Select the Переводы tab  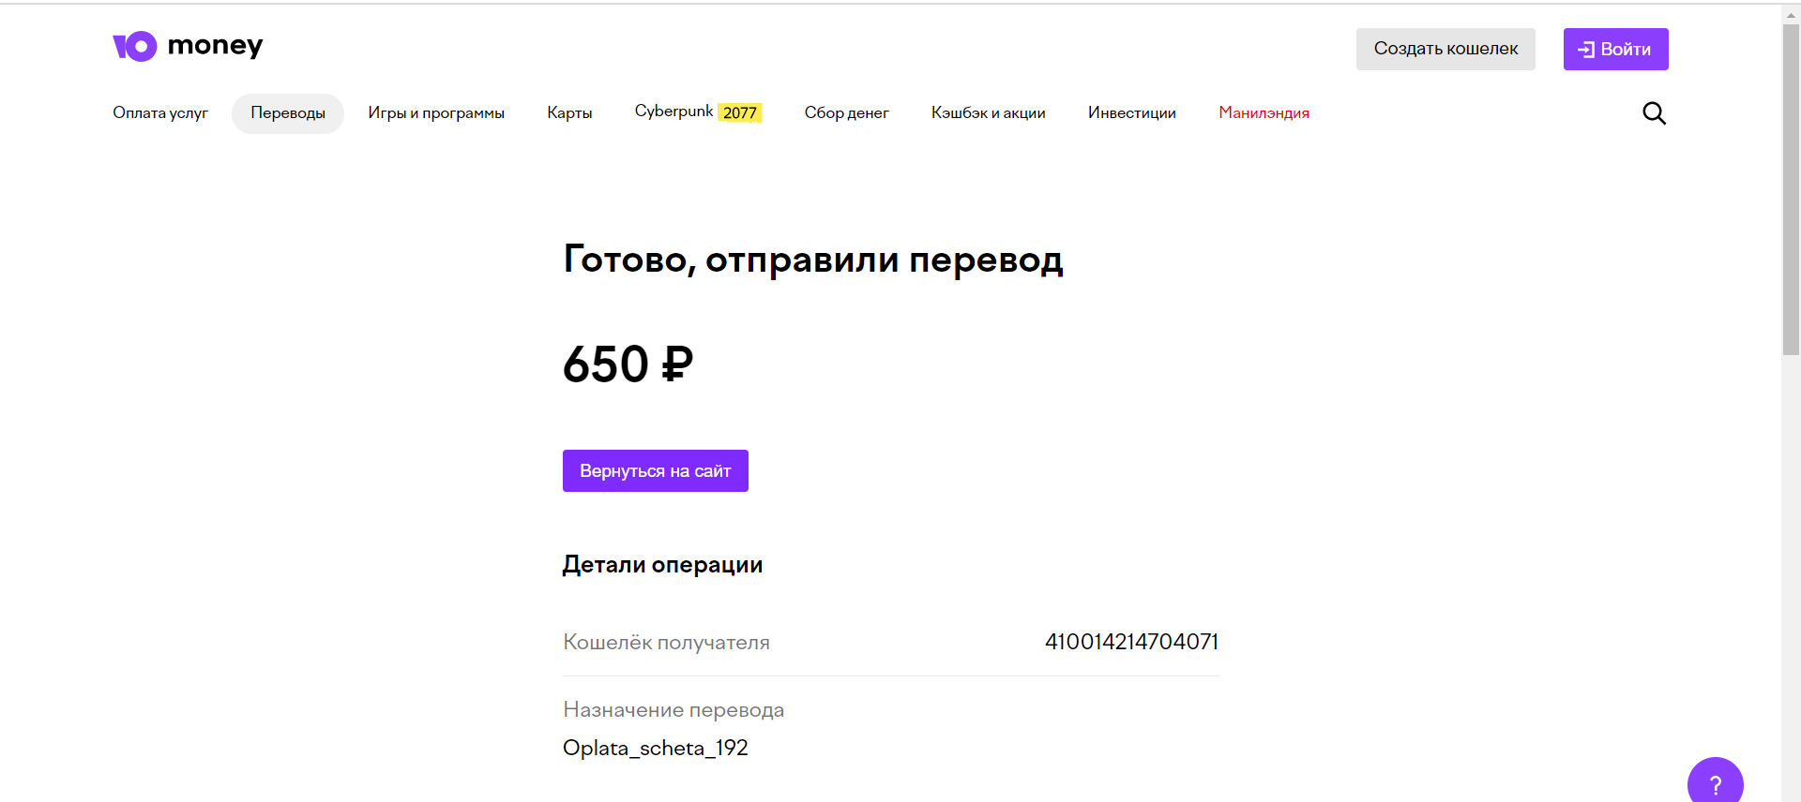tap(288, 113)
